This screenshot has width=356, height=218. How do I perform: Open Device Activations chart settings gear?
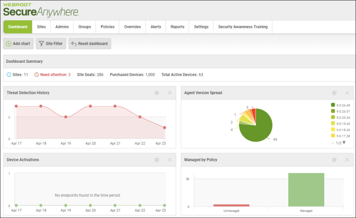[x=157, y=160]
